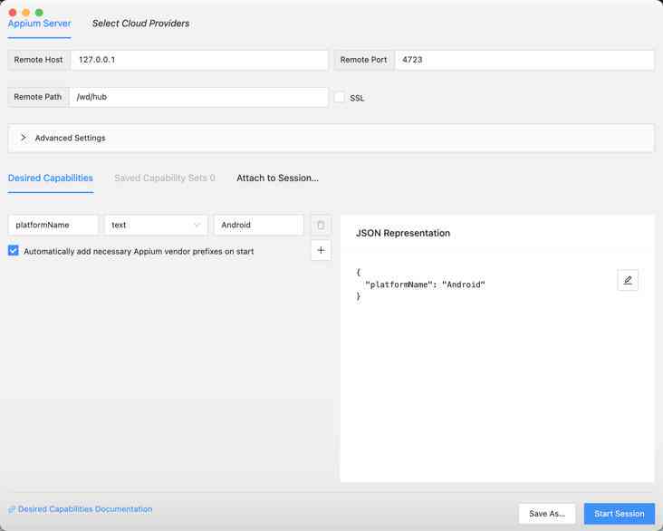Select the Desired Capabilities tab
The height and width of the screenshot is (531, 663).
click(51, 179)
